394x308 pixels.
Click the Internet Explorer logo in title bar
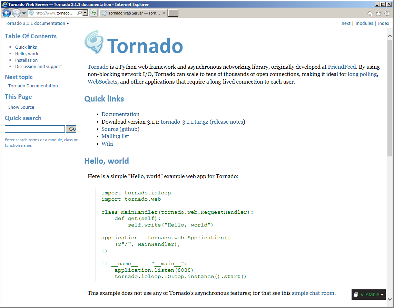[5, 4]
